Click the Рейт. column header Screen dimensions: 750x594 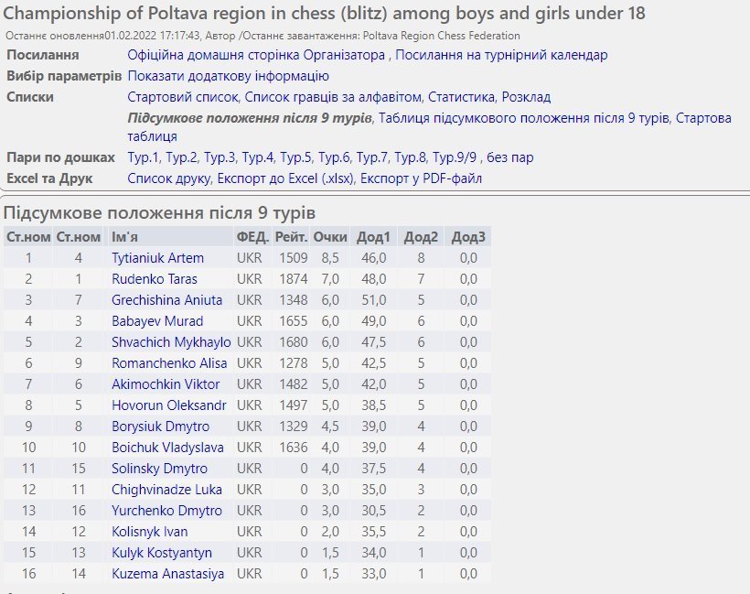(292, 237)
